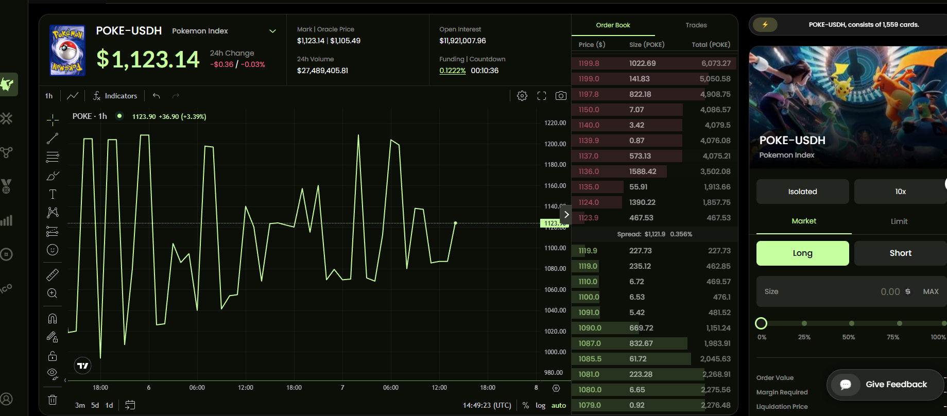Image resolution: width=947 pixels, height=416 pixels.
Task: Activate the magnet snap mode
Action: pyautogui.click(x=53, y=319)
